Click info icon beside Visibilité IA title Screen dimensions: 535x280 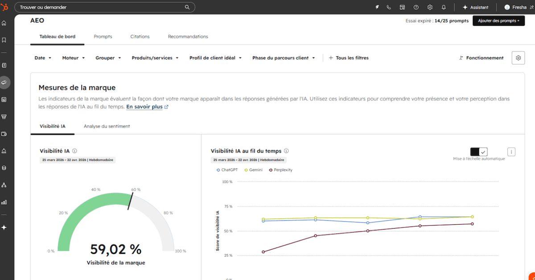pos(74,151)
